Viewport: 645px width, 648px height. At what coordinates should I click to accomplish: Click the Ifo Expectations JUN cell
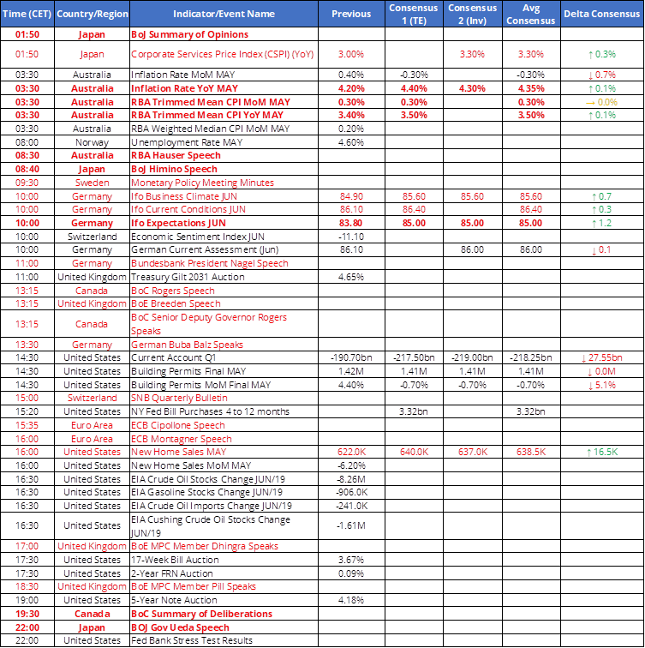pos(224,223)
